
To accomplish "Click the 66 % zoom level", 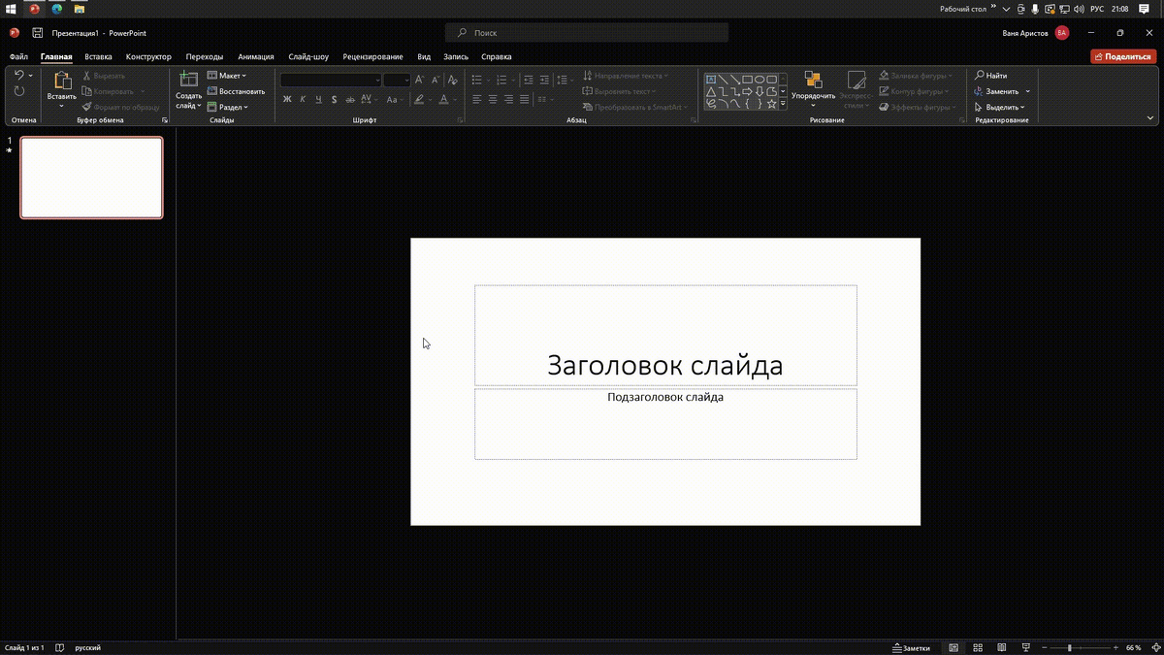I will [x=1134, y=647].
